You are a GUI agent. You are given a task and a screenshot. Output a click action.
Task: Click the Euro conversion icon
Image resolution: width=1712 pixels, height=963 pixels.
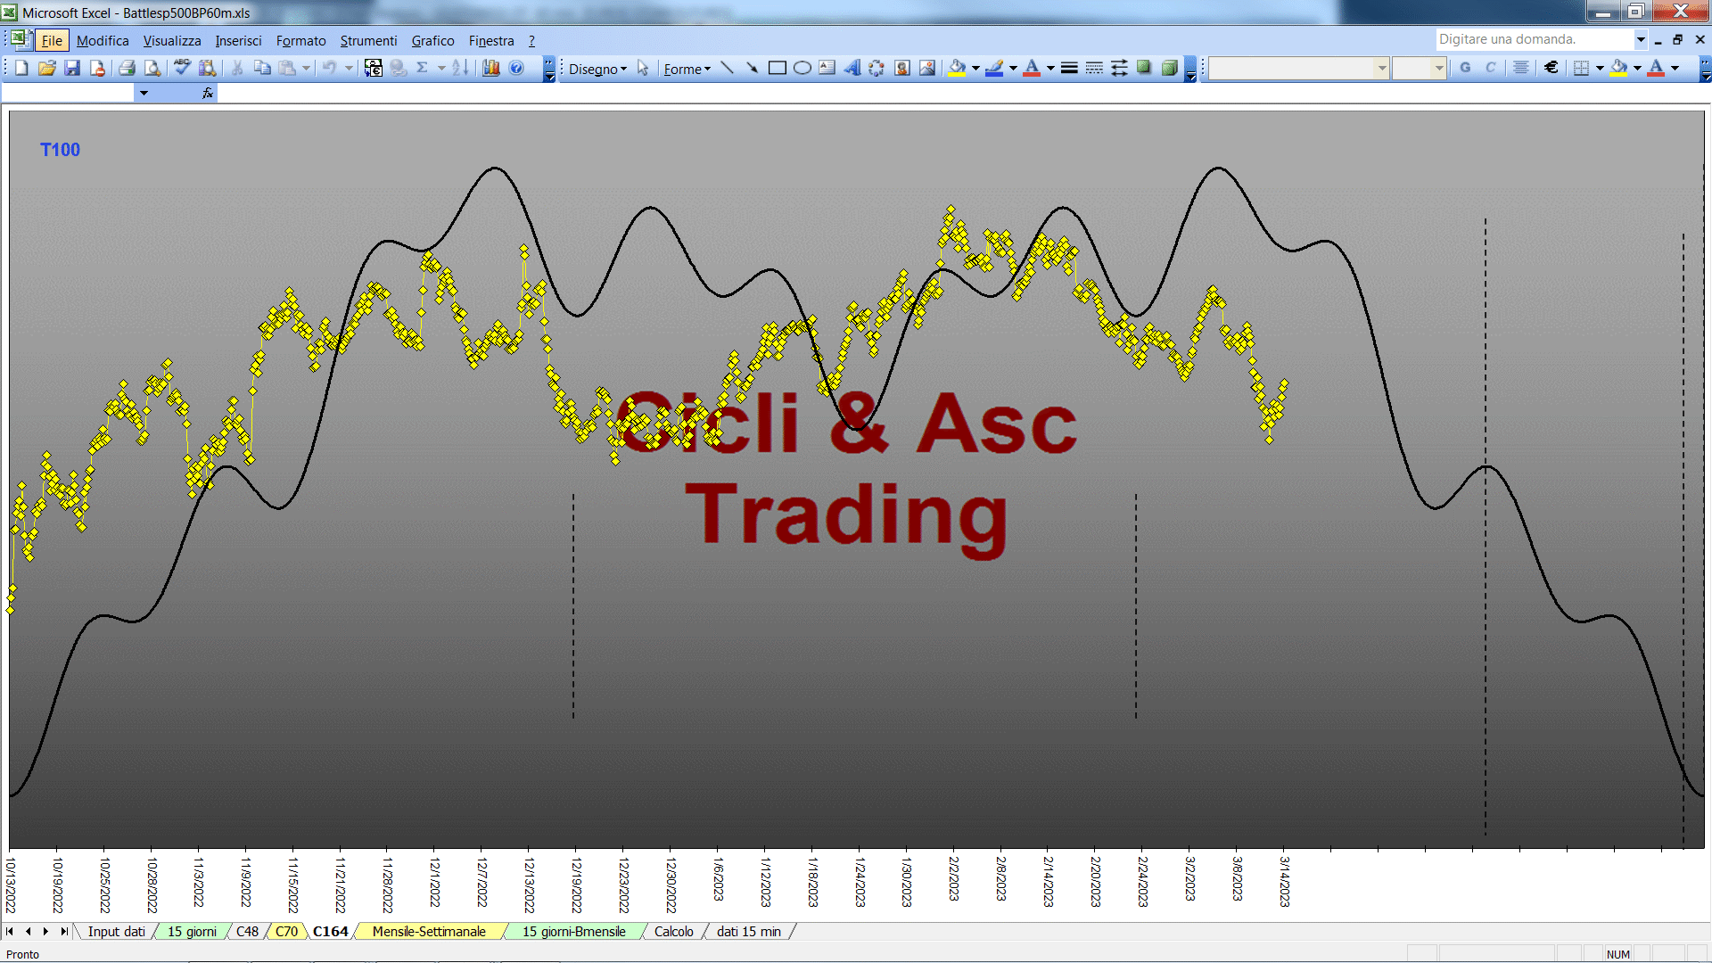tap(374, 68)
